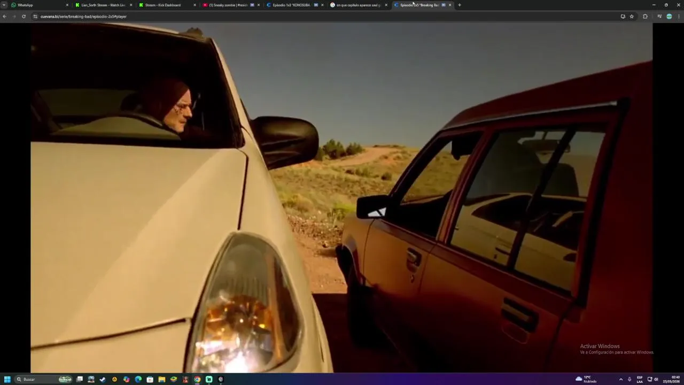Launch Microsoft Edge from the taskbar

click(x=138, y=379)
